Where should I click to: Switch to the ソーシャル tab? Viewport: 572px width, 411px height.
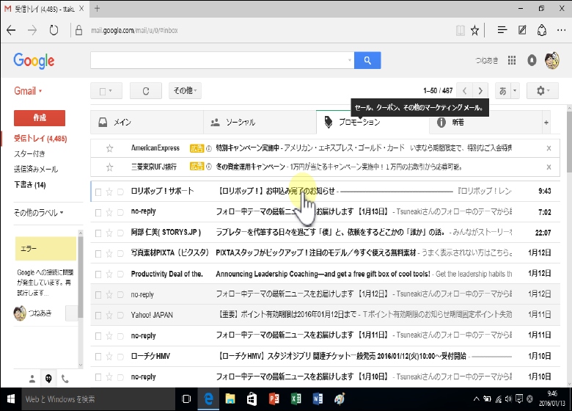tap(260, 123)
